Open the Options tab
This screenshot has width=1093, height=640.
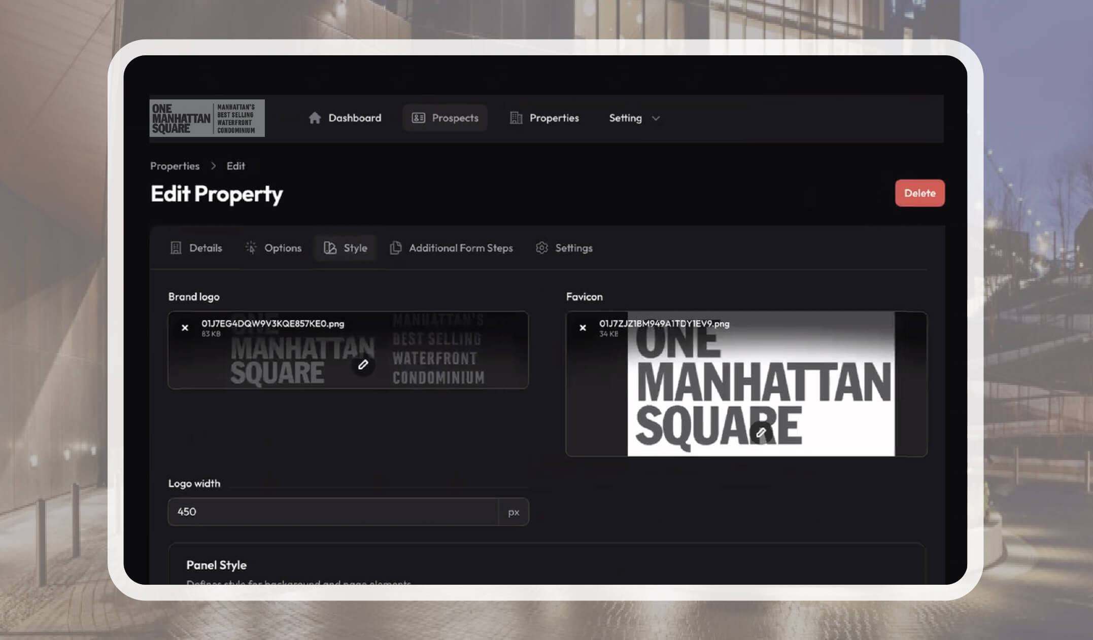tap(274, 248)
